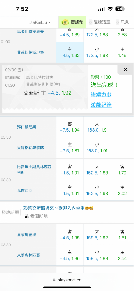134x291 pixels.
Task: Click the 老闆好煩 author avatar icon
Action: (27, 216)
